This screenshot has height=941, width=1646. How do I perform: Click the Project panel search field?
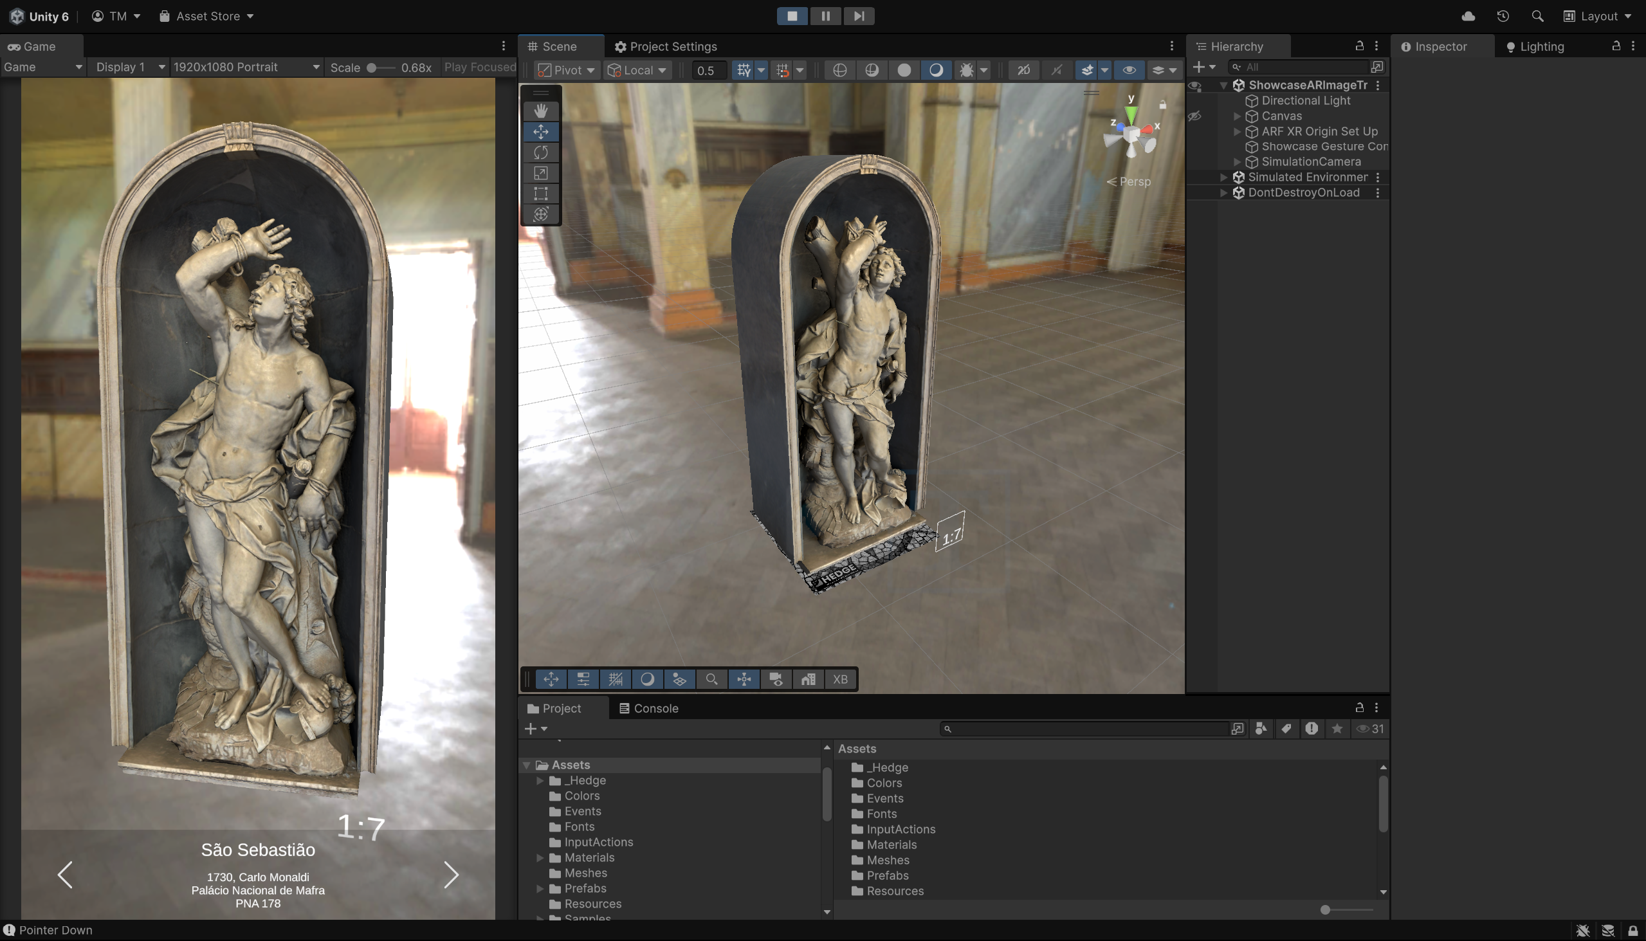[x=1086, y=729]
